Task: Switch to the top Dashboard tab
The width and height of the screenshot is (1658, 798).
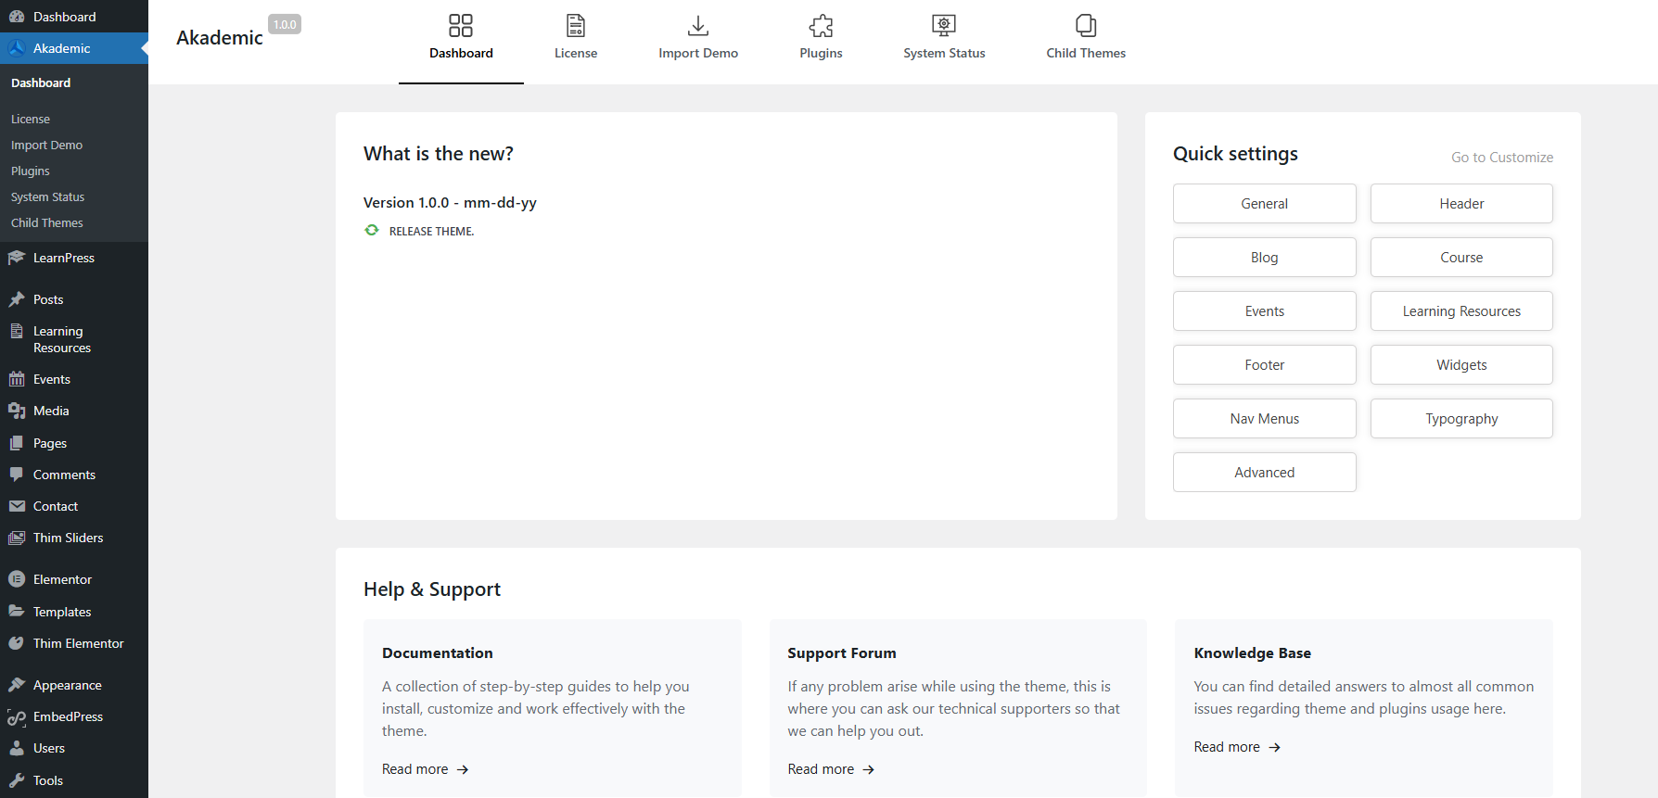Action: [x=461, y=39]
